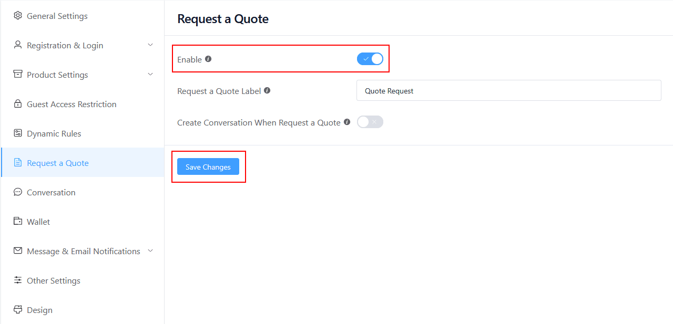Expand Product Settings chevron
This screenshot has height=324, width=673.
pos(150,75)
